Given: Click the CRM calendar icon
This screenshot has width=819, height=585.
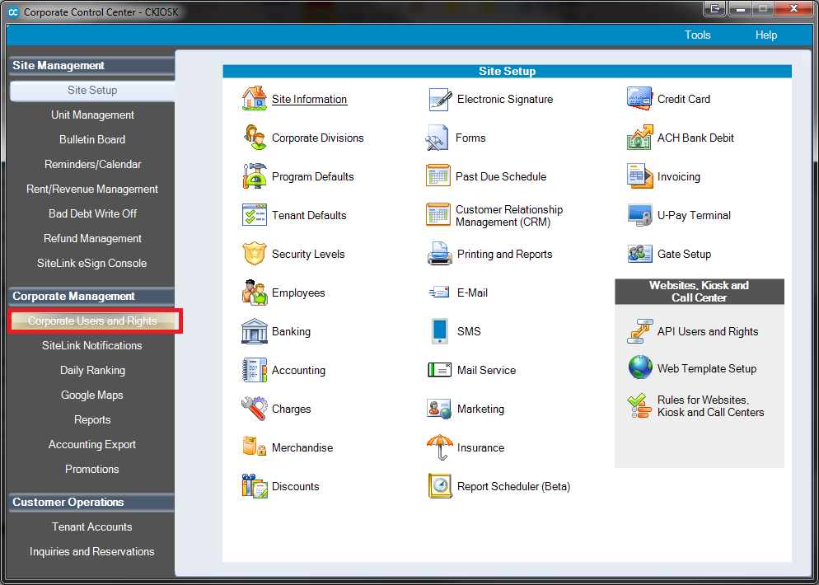Looking at the screenshot, I should tap(438, 215).
